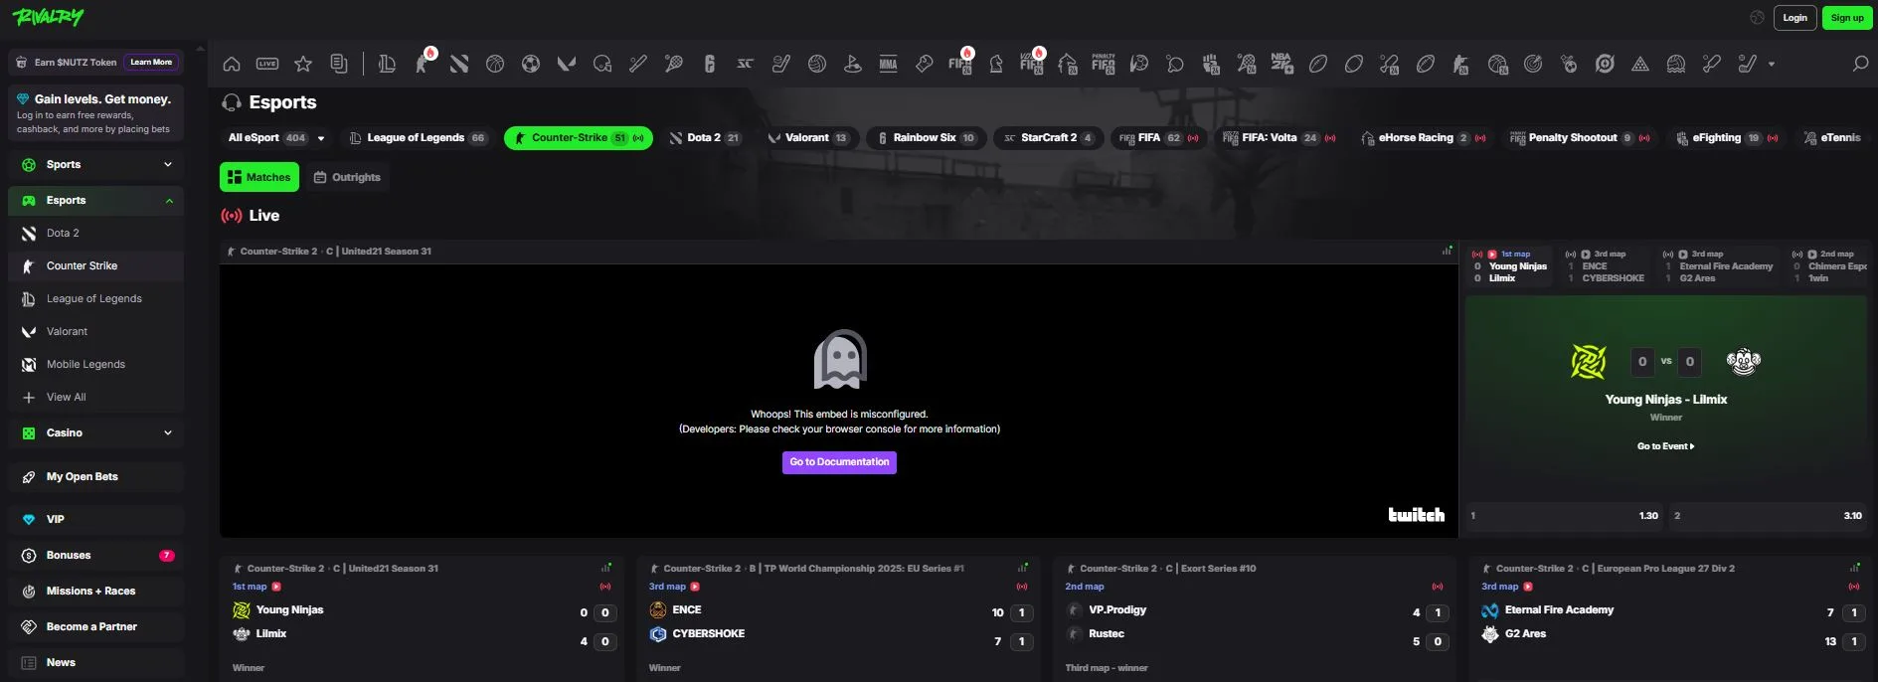Click the Sign up button
1878x682 pixels.
[1846, 17]
